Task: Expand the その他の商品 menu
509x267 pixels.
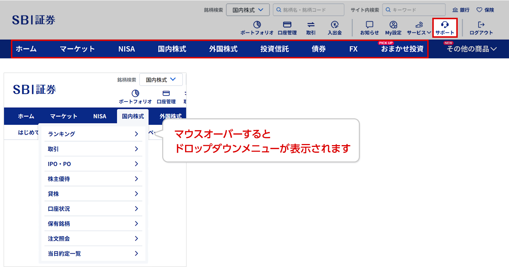Action: click(x=471, y=49)
